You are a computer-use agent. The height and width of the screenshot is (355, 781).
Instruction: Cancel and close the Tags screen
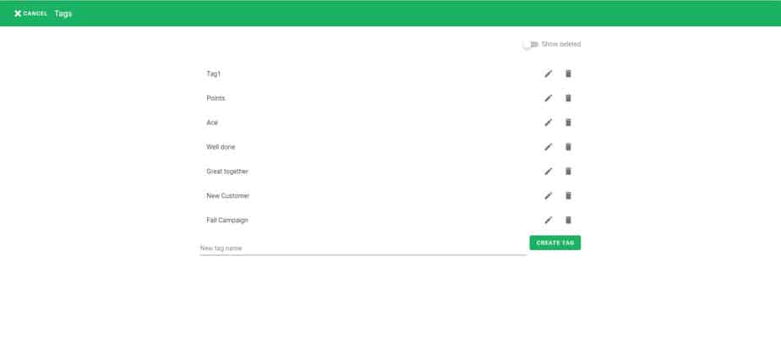(x=30, y=14)
